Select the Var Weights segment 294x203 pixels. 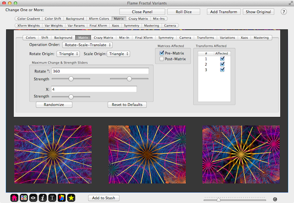click(54, 25)
